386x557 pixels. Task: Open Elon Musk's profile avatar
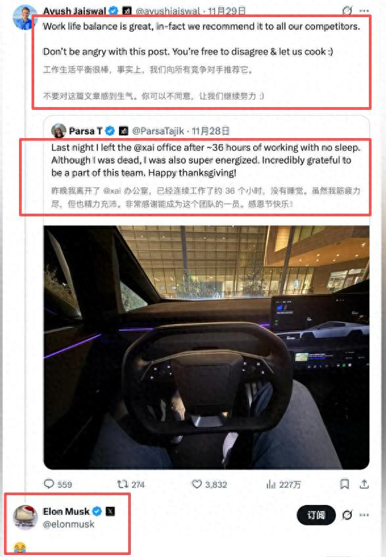26,517
